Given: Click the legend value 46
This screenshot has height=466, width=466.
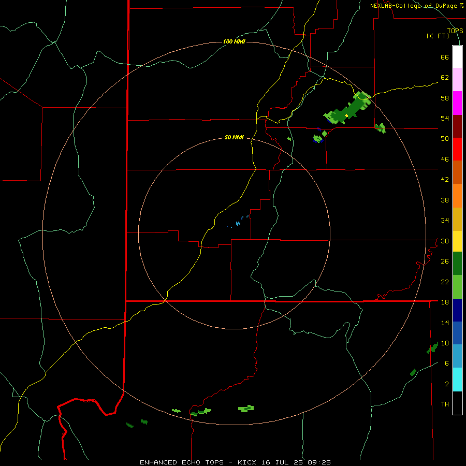Looking at the screenshot, I should click(x=445, y=159).
